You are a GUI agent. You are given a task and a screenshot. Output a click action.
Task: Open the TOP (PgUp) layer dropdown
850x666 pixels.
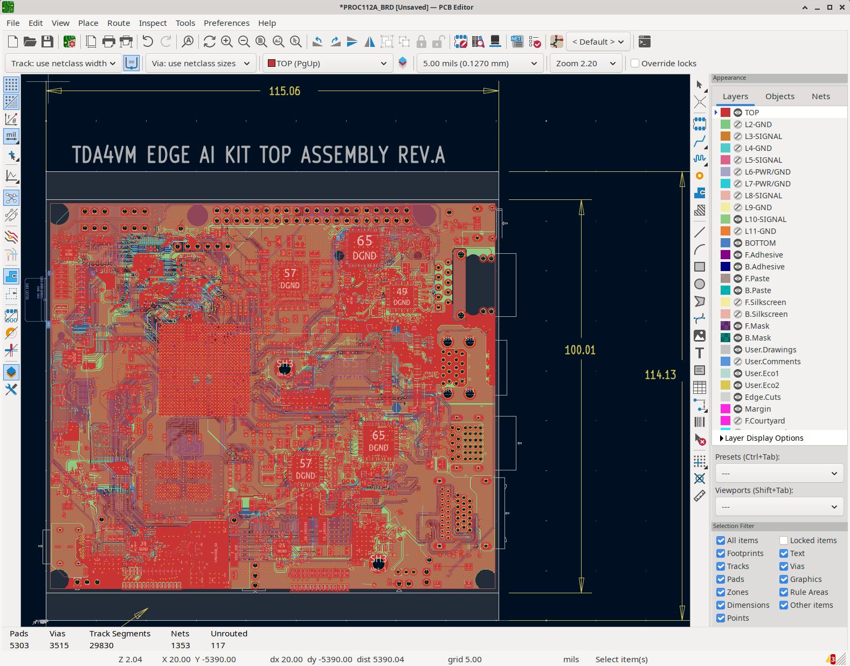(x=328, y=63)
